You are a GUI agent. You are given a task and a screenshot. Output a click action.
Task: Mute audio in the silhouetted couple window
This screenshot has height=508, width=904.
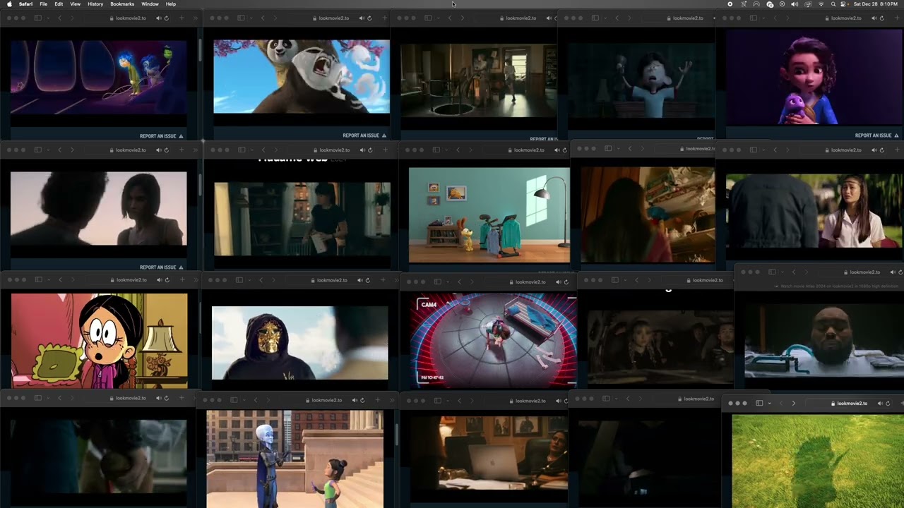click(158, 150)
